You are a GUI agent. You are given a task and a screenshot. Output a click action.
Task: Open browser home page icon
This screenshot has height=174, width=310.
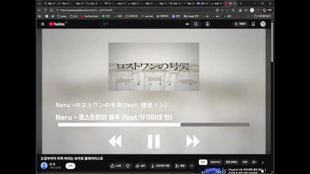(51, 10)
